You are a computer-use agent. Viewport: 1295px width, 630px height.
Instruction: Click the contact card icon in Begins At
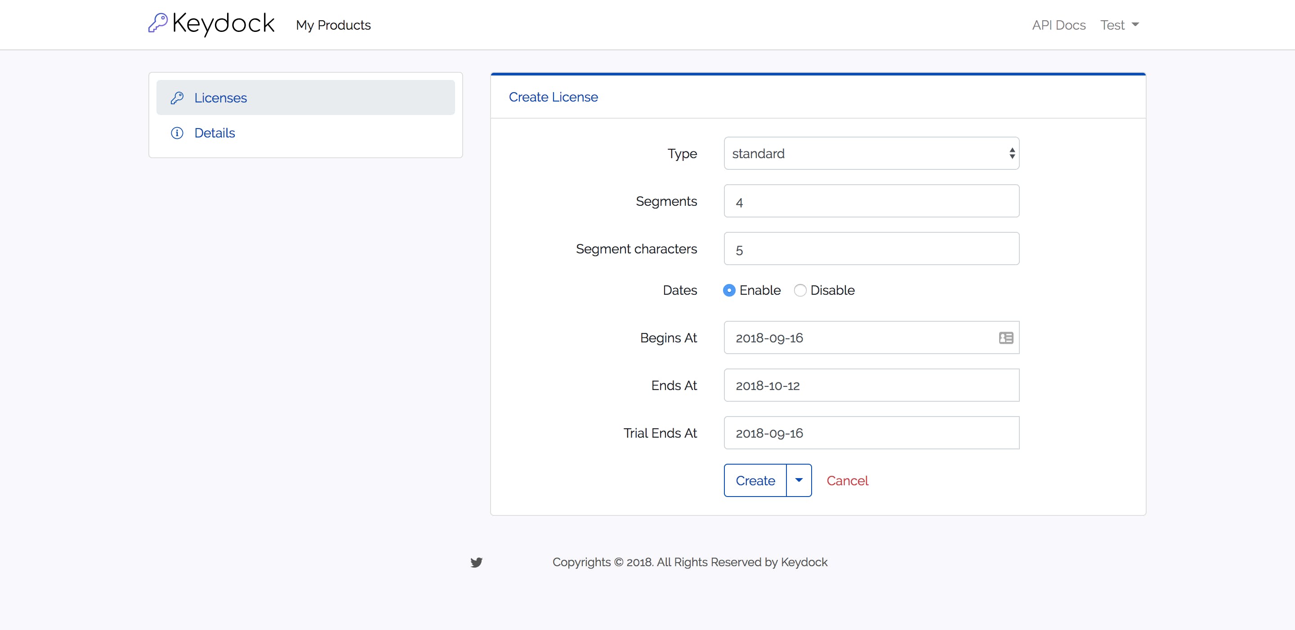(1006, 338)
